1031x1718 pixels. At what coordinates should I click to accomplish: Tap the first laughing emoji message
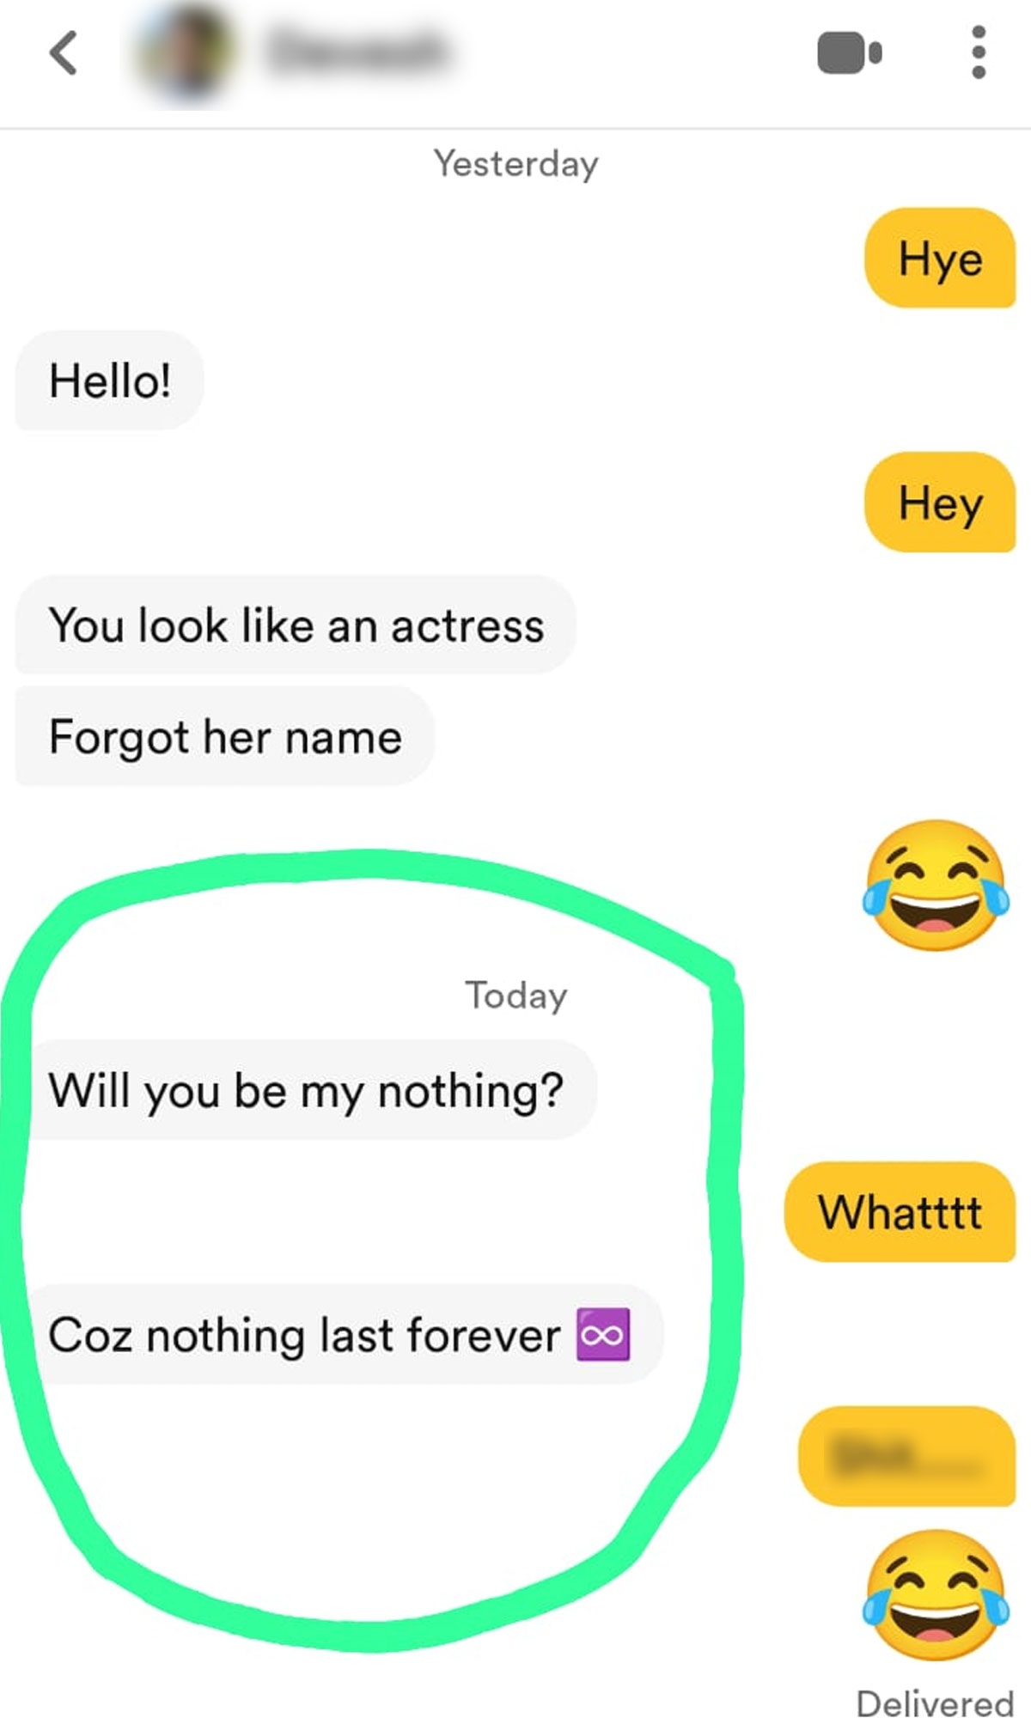tap(936, 885)
